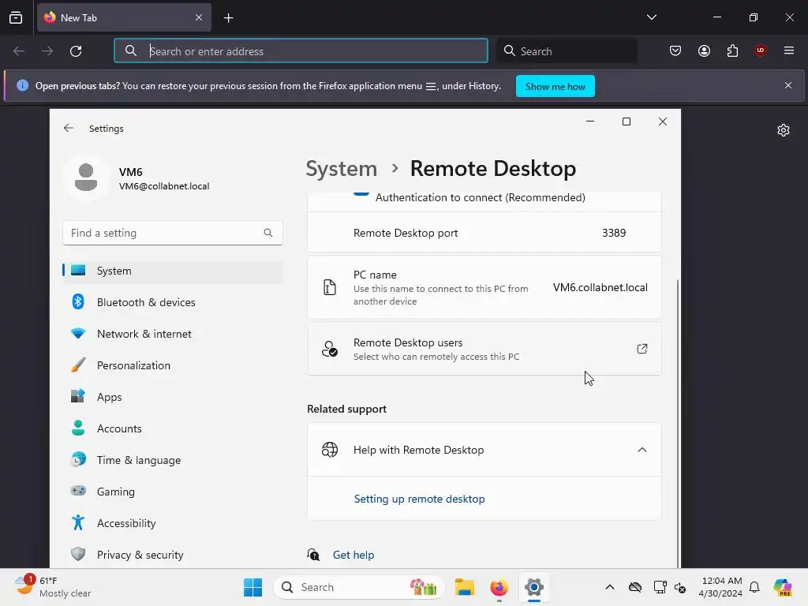Reload the current page

pos(76,51)
